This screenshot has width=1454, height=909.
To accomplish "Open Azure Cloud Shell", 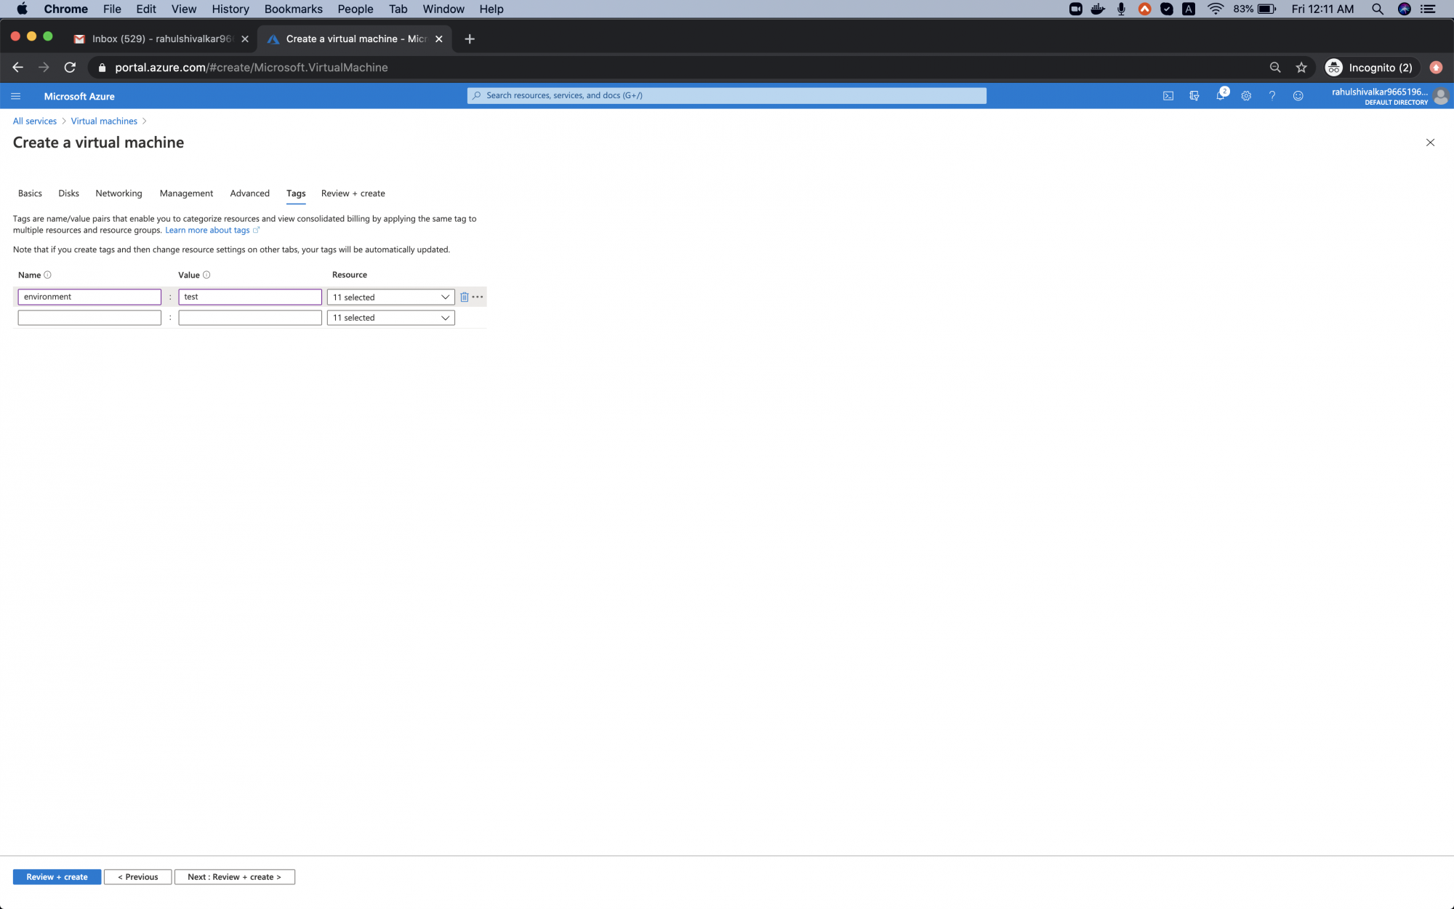I will 1168,95.
